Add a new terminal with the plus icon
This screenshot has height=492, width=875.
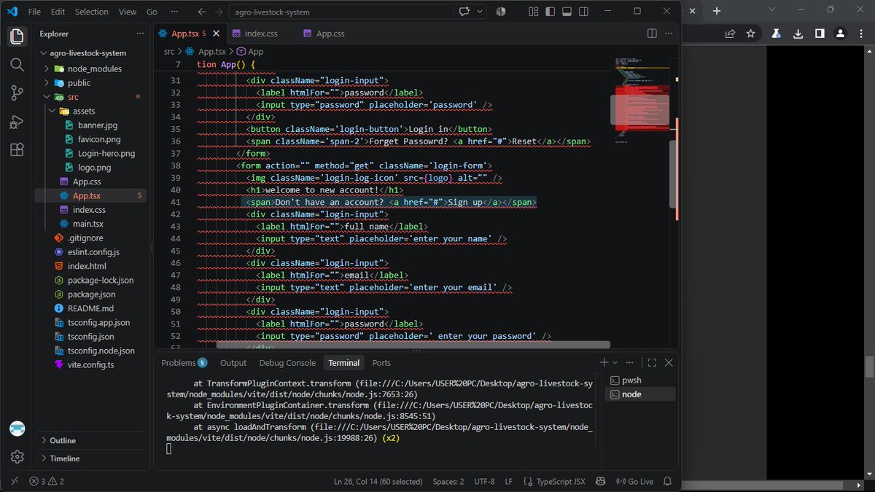tap(604, 362)
